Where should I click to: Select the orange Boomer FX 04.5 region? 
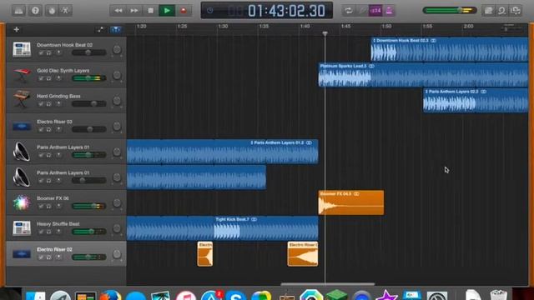tap(350, 202)
